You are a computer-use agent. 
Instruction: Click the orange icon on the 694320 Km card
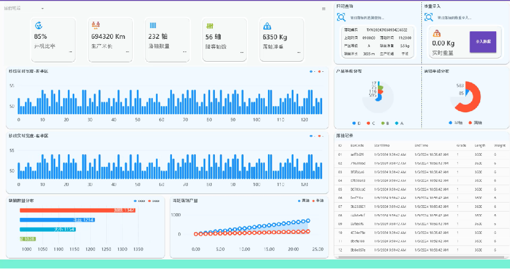coord(96,26)
